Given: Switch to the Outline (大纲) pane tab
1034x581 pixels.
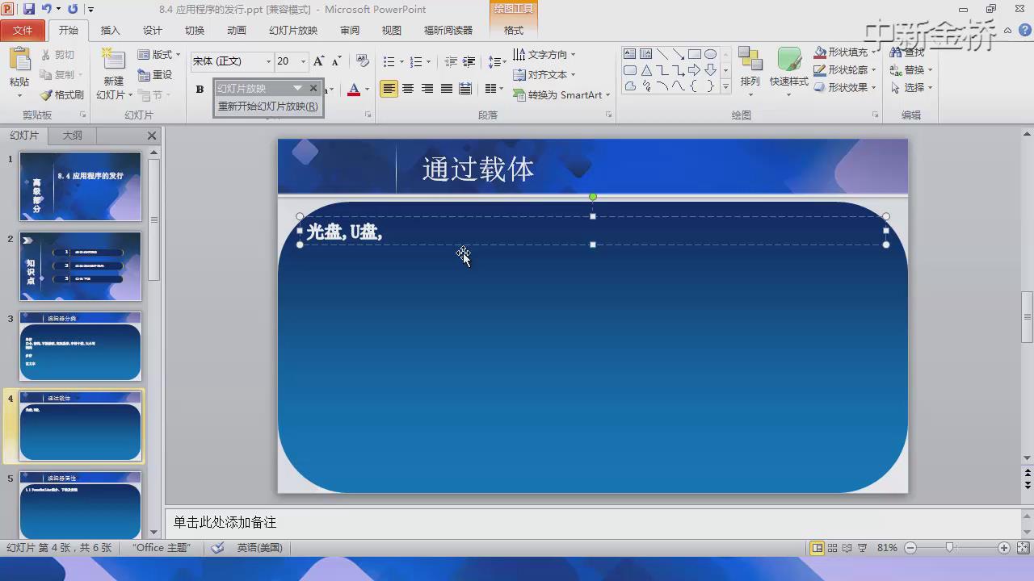Looking at the screenshot, I should pyautogui.click(x=73, y=136).
